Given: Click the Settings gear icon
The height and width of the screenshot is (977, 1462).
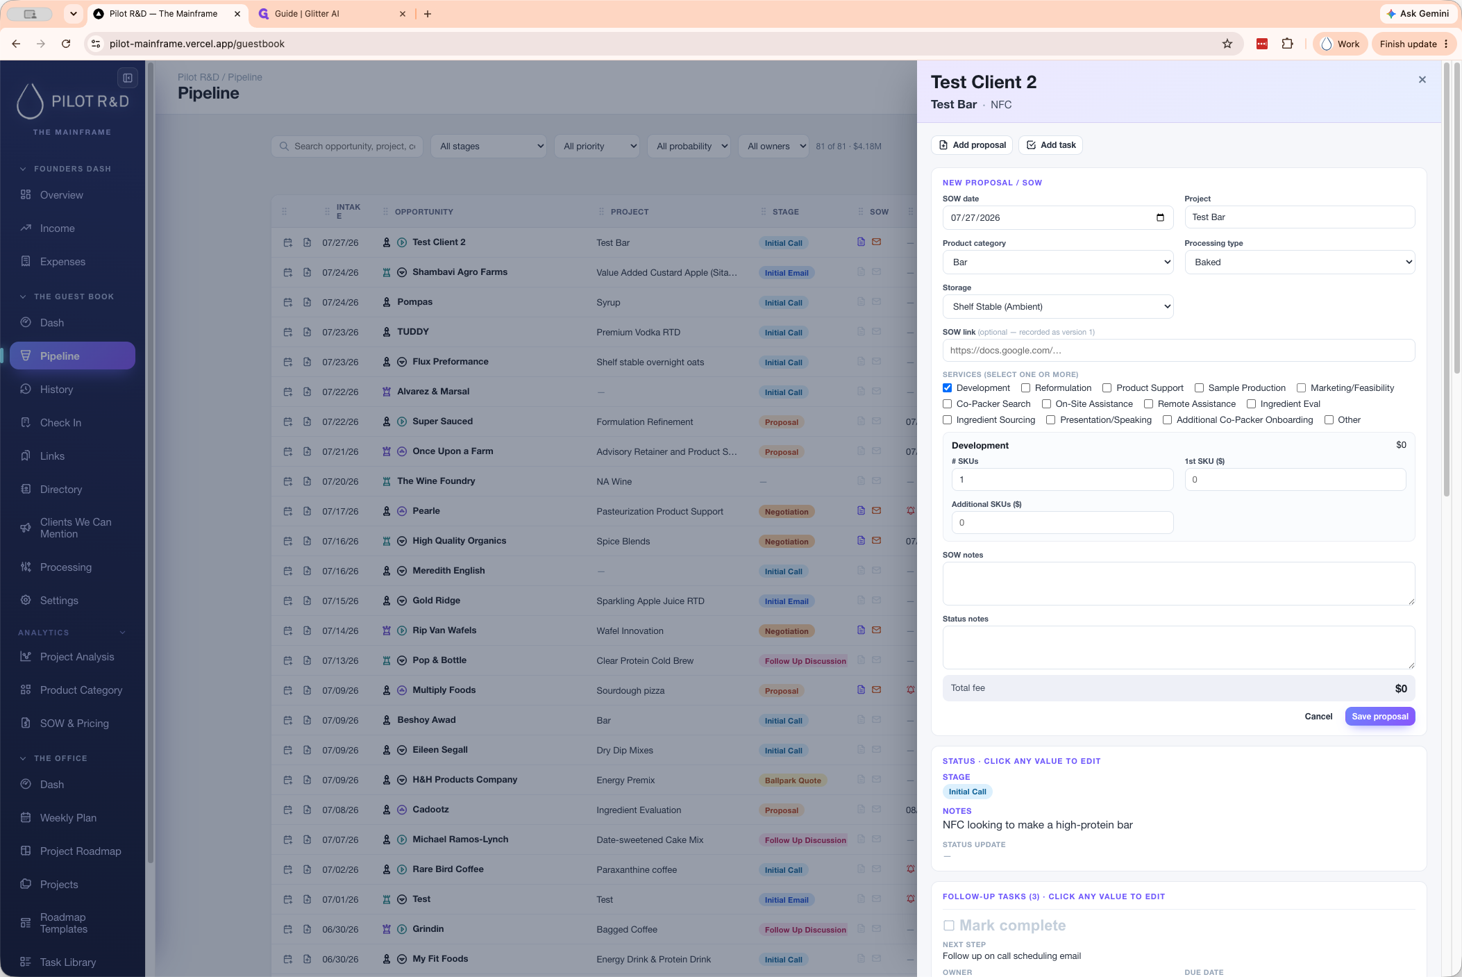Looking at the screenshot, I should pyautogui.click(x=26, y=600).
